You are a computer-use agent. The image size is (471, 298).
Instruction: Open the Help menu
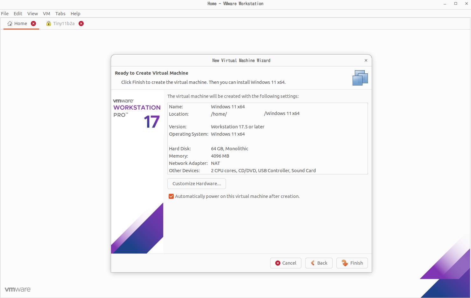[x=75, y=14]
